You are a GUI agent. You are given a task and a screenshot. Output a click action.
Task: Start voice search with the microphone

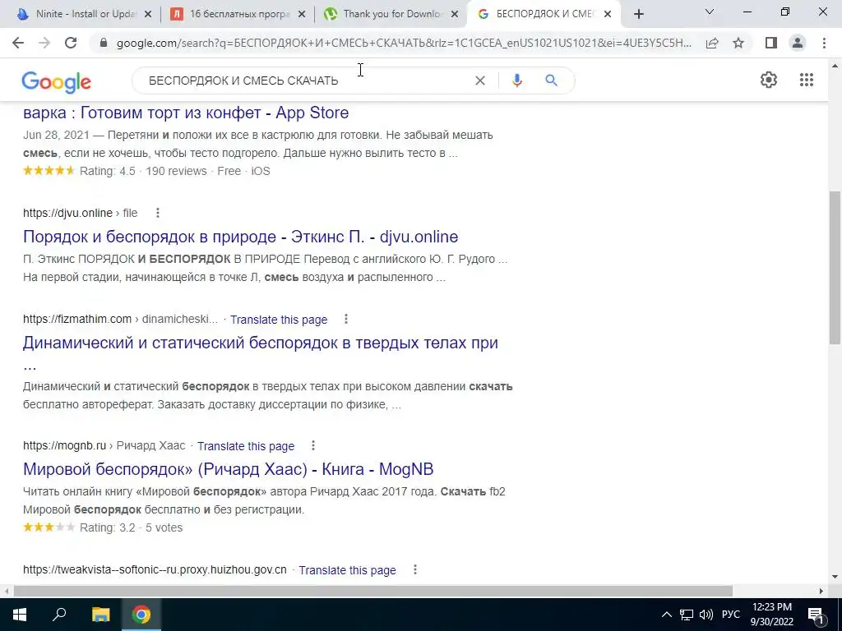[x=517, y=81]
